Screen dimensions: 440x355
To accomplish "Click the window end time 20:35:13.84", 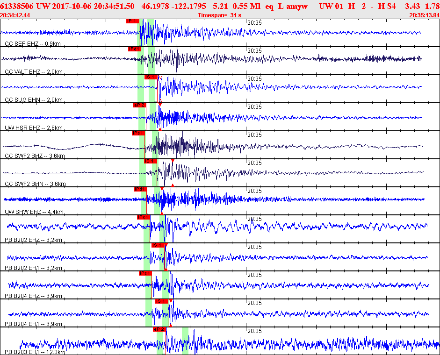I will 425,15.
